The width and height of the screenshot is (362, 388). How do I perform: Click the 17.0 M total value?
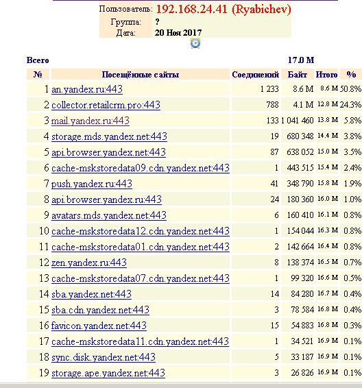301,60
